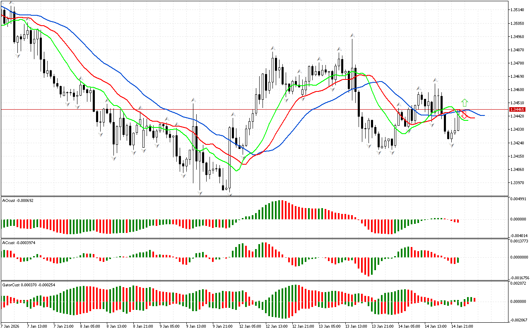The height and width of the screenshot is (331, 530).
Task: Click the red 1.34465 current price tag
Action: 518,110
